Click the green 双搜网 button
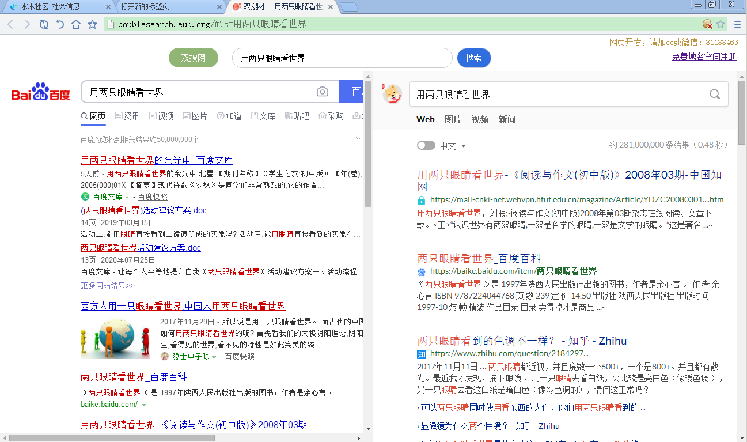The width and height of the screenshot is (747, 442). [x=194, y=58]
